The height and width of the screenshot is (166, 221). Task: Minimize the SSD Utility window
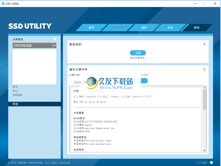tap(195, 3)
